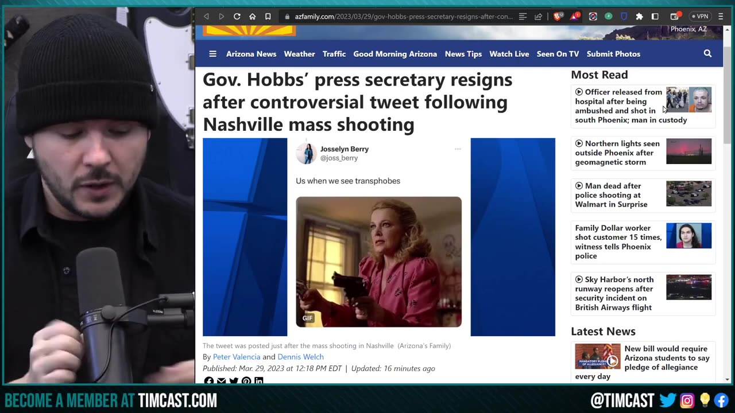735x413 pixels.
Task: Open the blue shield extension icon
Action: point(624,17)
